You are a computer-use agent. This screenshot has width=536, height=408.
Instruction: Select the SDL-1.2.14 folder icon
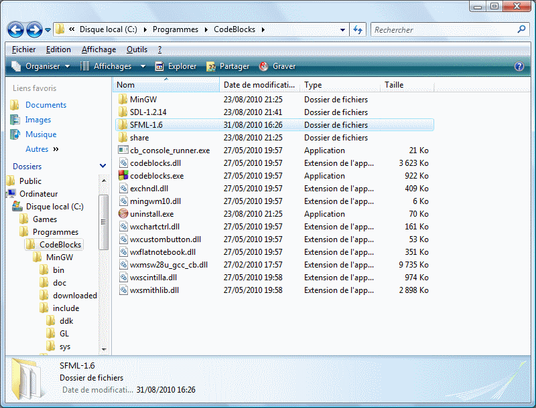click(123, 112)
